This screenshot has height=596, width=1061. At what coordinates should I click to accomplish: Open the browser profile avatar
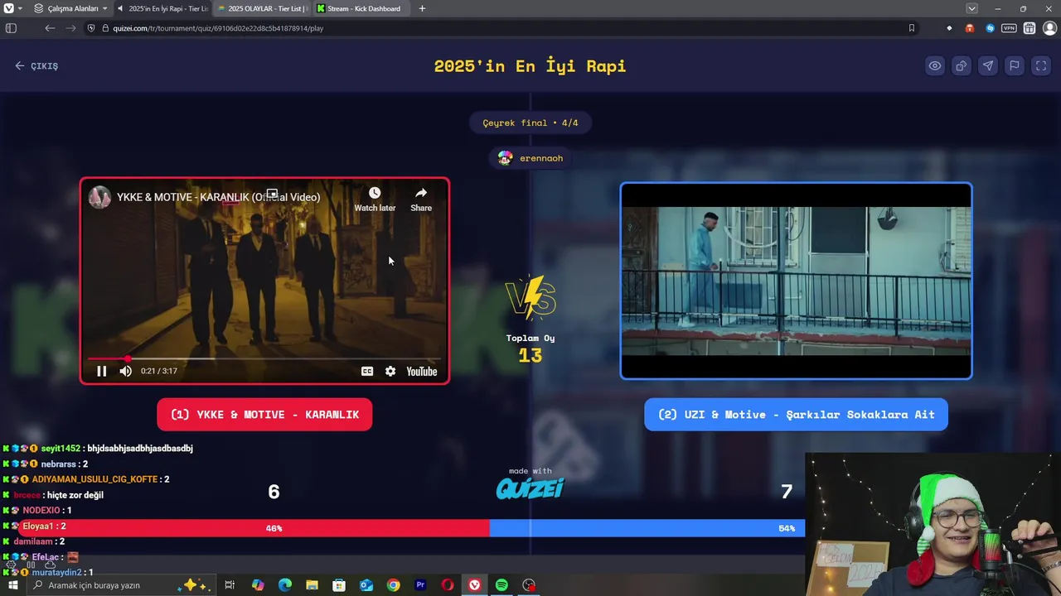click(x=1049, y=28)
